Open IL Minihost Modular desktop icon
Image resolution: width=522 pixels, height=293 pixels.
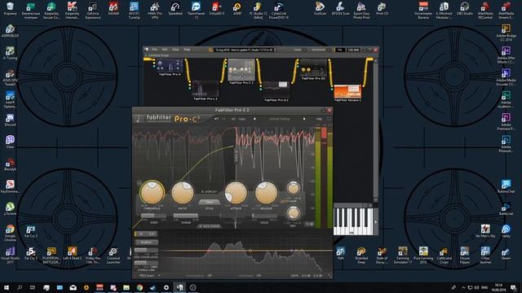pyautogui.click(x=444, y=11)
